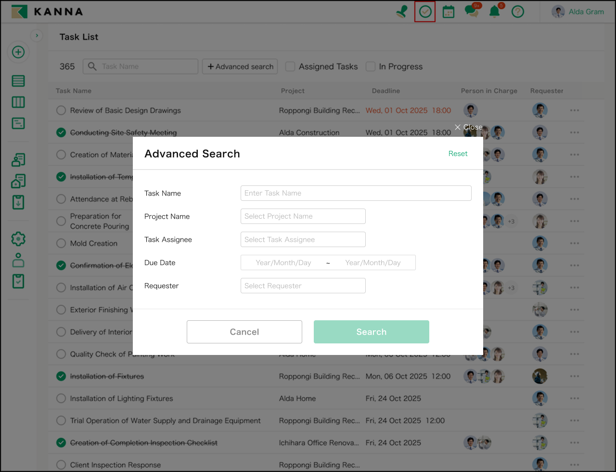This screenshot has width=616, height=472.
Task: Toggle the In Progress checkbox
Action: [x=371, y=66]
